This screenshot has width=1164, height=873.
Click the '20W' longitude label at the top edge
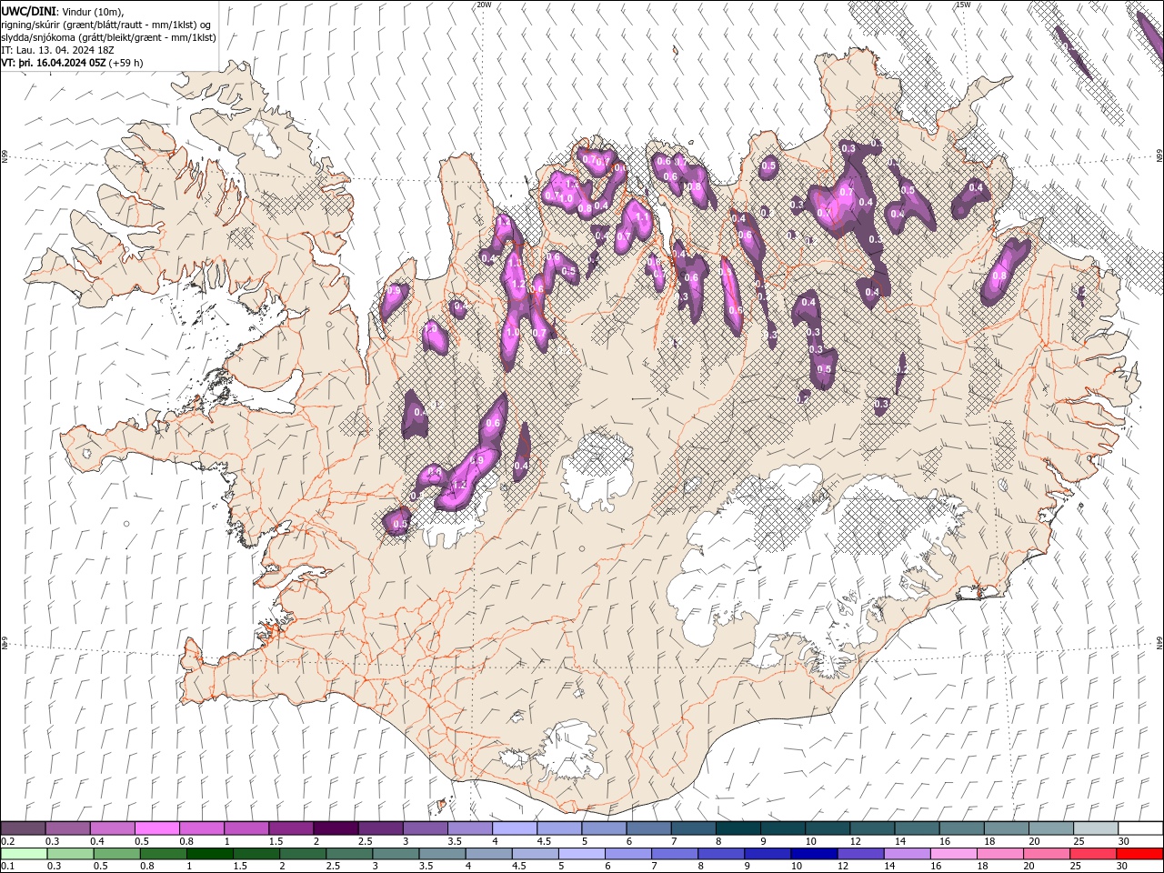click(484, 5)
